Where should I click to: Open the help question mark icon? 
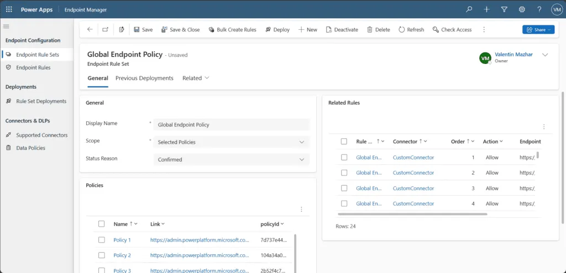539,10
